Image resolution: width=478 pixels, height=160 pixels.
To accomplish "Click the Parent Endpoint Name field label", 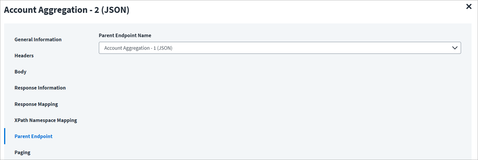I will 125,35.
